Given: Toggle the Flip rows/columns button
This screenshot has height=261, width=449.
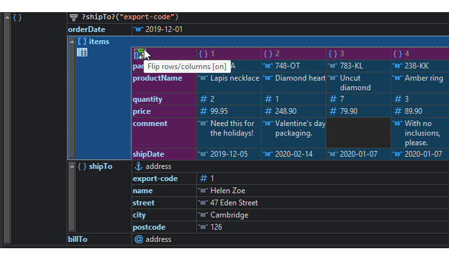Looking at the screenshot, I should 139,54.
